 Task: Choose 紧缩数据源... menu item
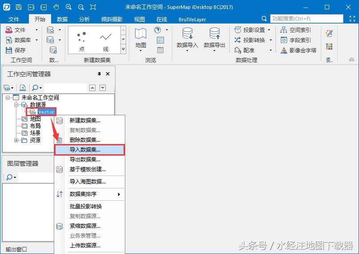coord(90,226)
